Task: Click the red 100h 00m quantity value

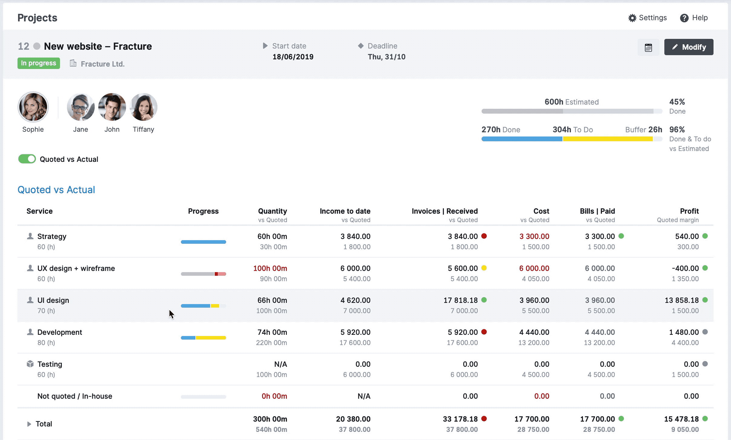Action: (x=270, y=268)
